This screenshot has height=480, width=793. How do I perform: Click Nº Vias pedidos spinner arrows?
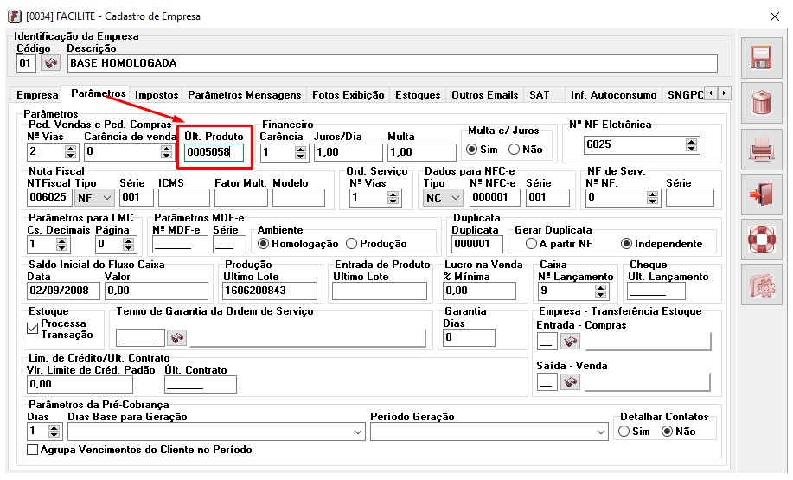(71, 151)
